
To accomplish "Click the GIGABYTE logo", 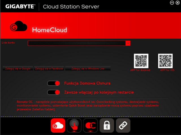I will (x=20, y=6).
